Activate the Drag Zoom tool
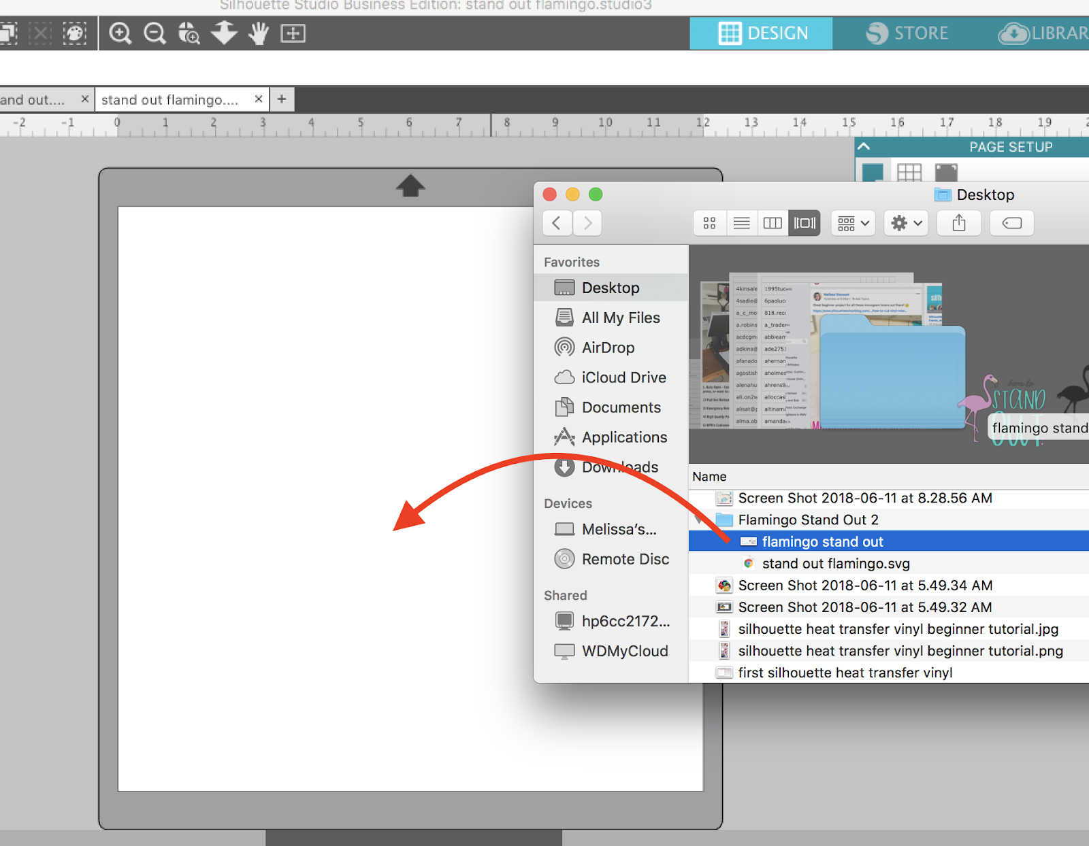Viewport: 1089px width, 846px height. [189, 33]
